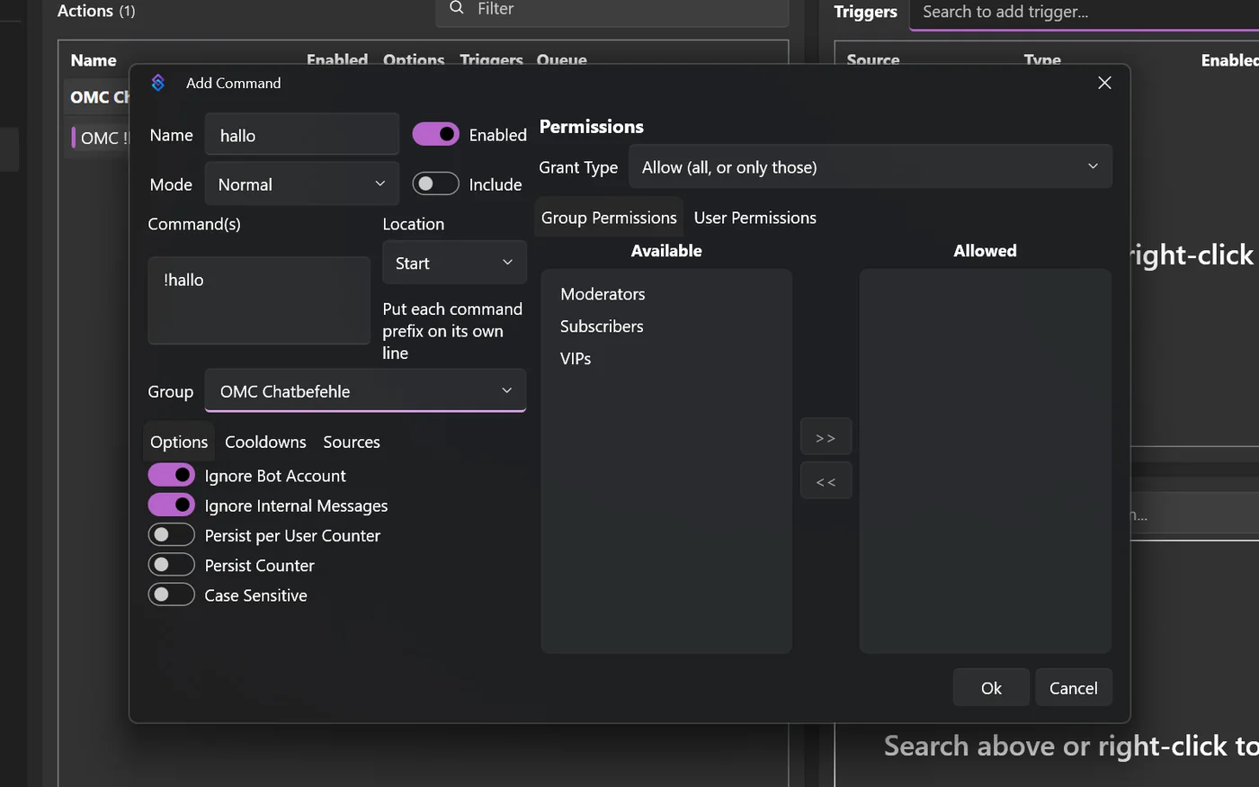The image size is (1259, 787).
Task: Turn on the Include switch
Action: tap(436, 183)
